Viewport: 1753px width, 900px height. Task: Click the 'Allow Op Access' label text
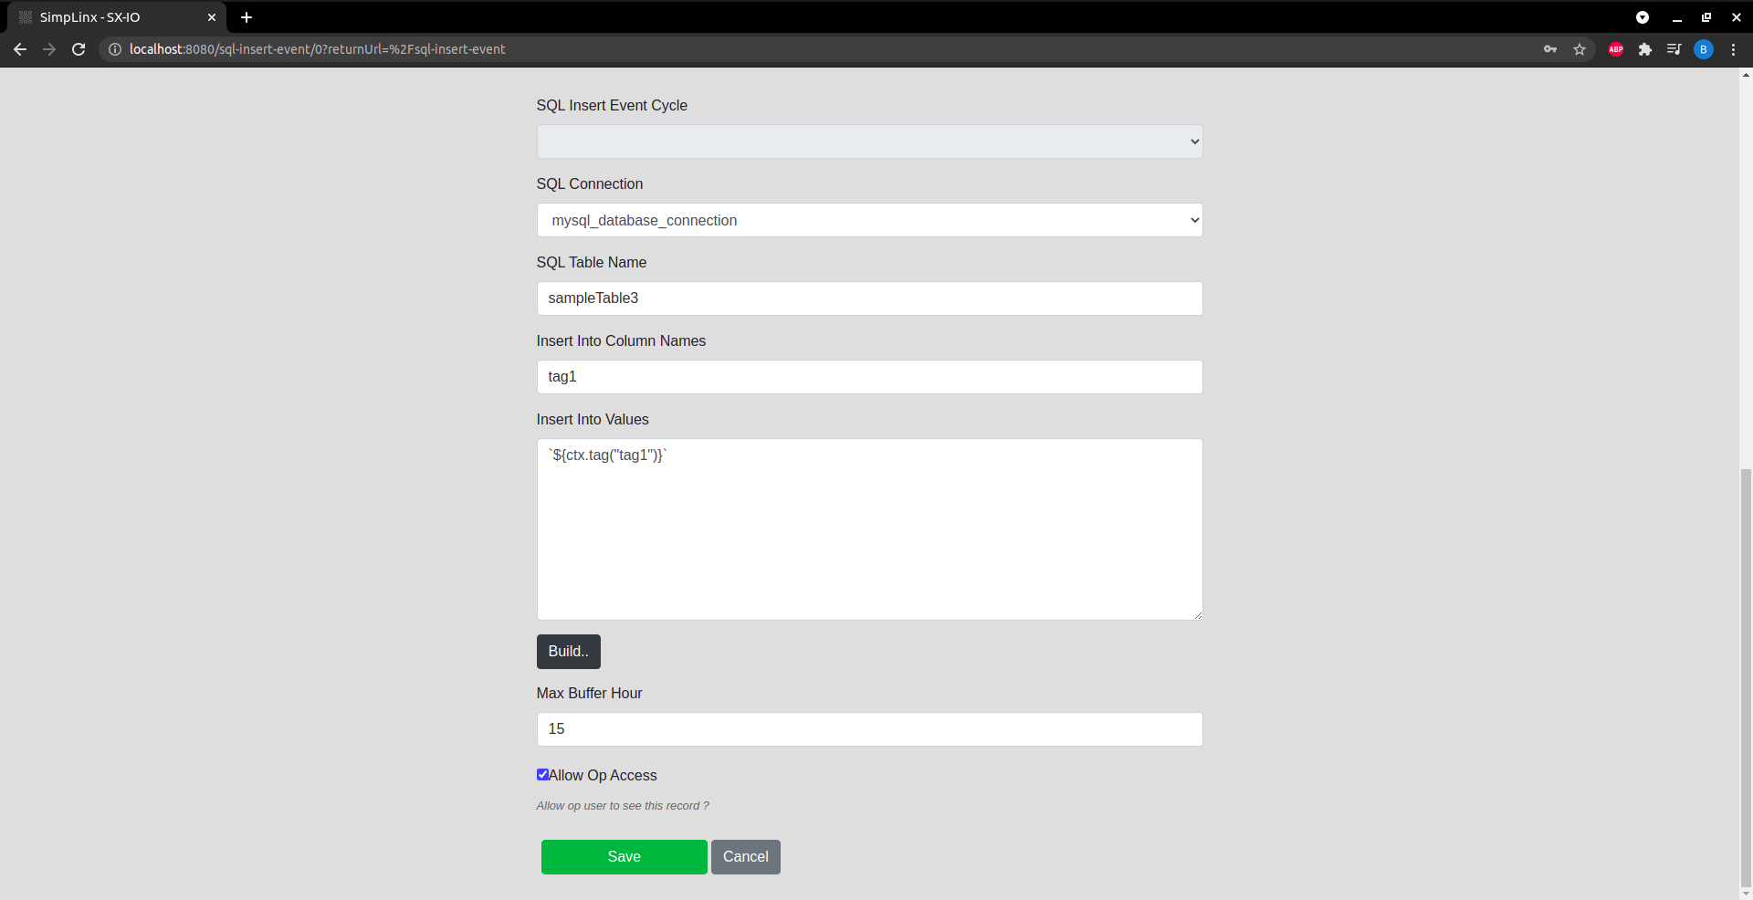pos(603,775)
